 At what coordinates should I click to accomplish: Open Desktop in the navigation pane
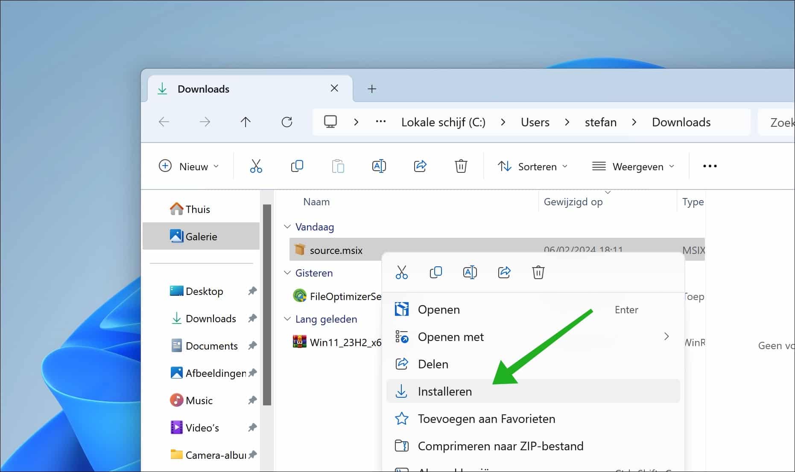pos(201,291)
